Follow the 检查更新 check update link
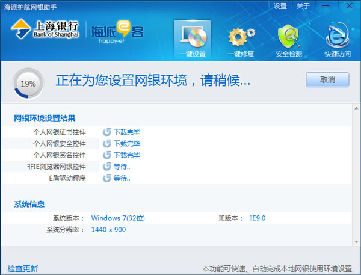The width and height of the screenshot is (361, 275). (x=23, y=268)
